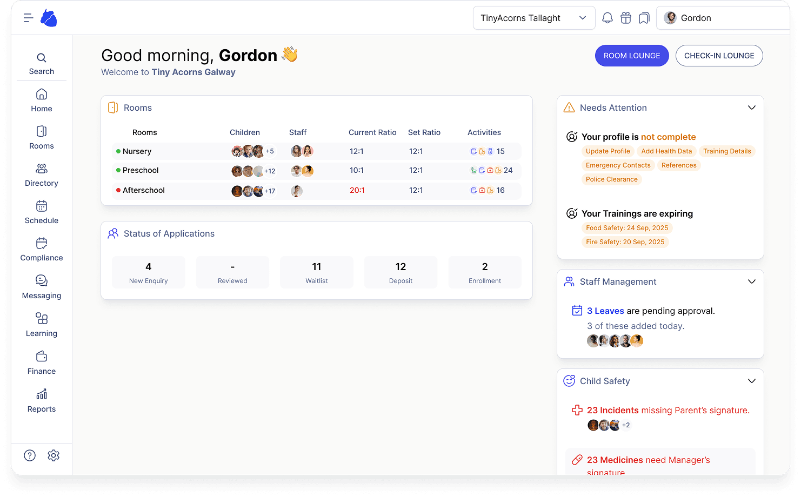This screenshot has height=497, width=801.
Task: Click the Deposit status tile
Action: pos(401,272)
